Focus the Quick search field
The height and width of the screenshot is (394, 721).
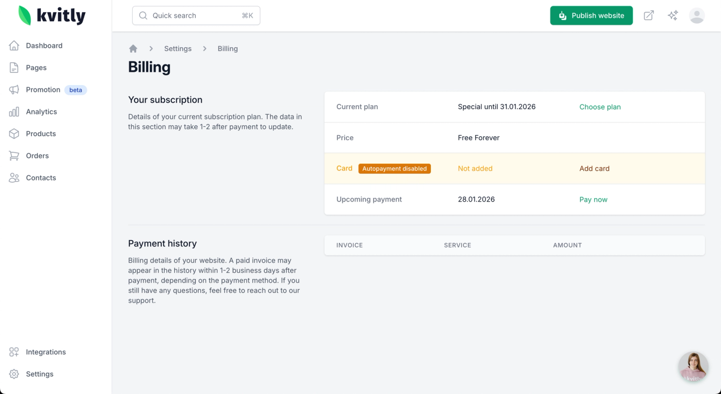196,16
